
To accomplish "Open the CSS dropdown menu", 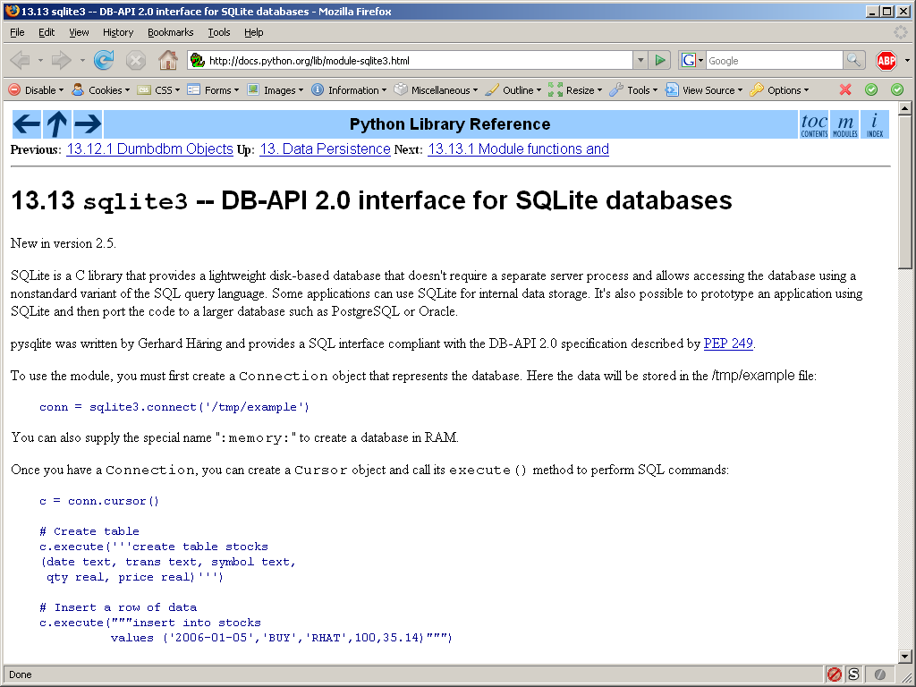I will pos(158,90).
